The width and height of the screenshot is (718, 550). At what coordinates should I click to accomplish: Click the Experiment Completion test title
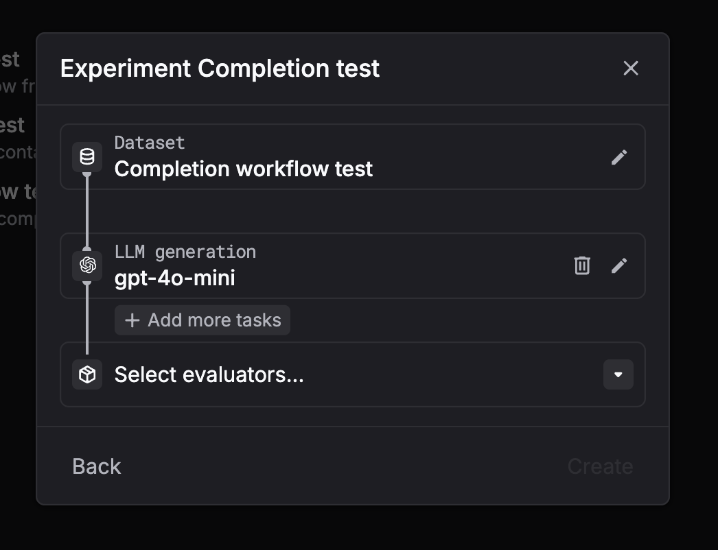coord(220,68)
